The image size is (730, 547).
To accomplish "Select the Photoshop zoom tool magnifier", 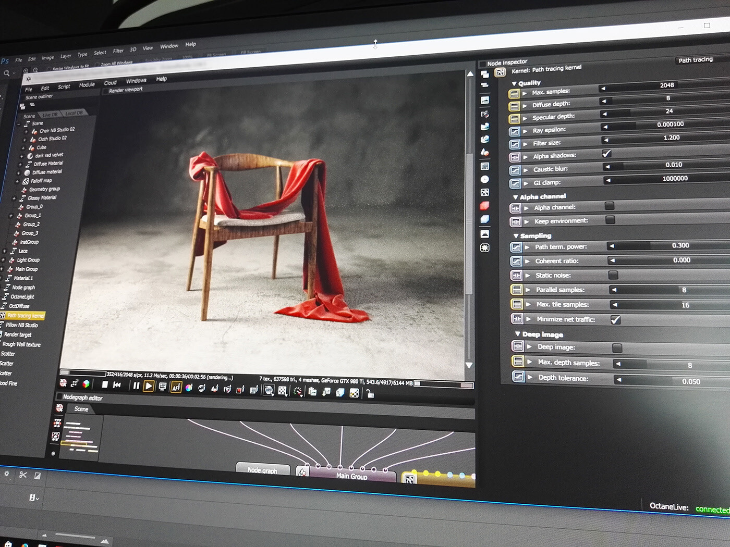I will (7, 73).
